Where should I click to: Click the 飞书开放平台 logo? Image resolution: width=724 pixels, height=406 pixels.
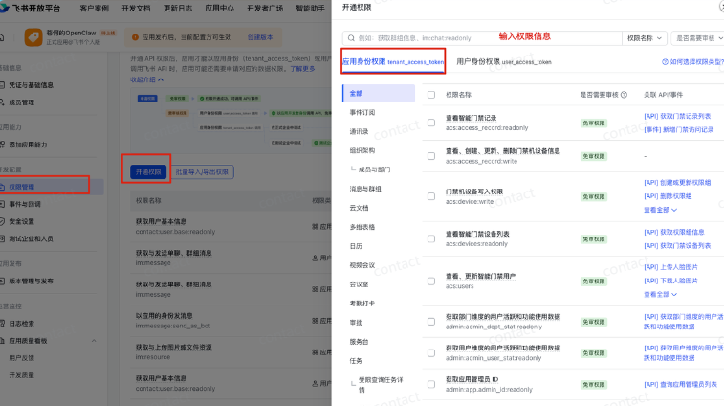coord(30,8)
